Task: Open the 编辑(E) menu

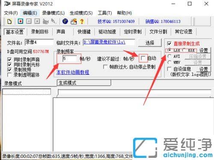Action: pos(30,13)
